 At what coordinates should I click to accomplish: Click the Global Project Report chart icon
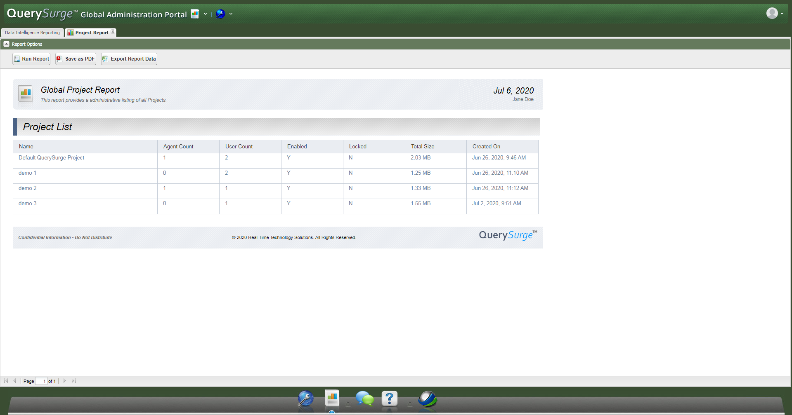click(x=26, y=94)
